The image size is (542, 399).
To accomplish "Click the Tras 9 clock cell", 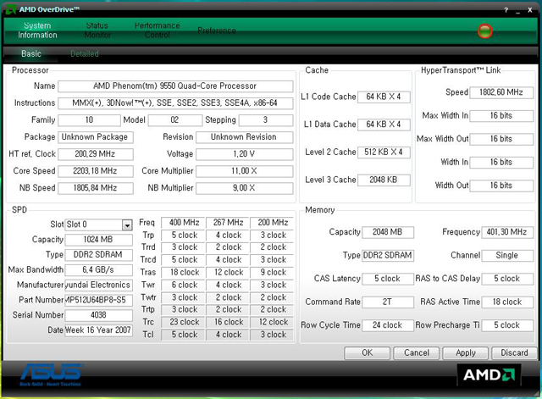I will [x=272, y=273].
